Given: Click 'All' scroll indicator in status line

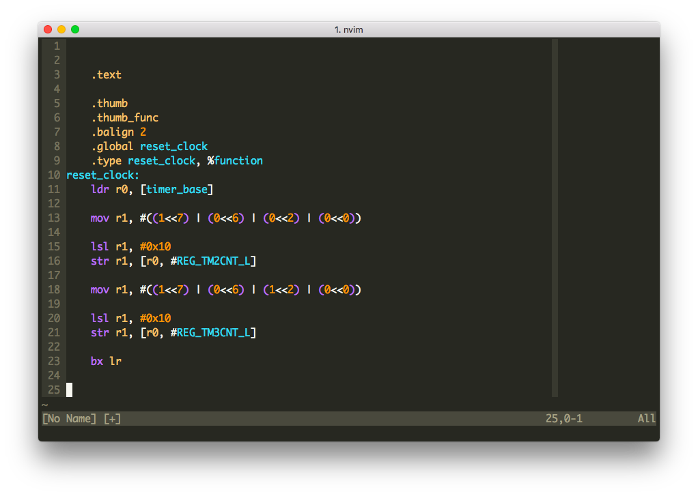Looking at the screenshot, I should [646, 419].
